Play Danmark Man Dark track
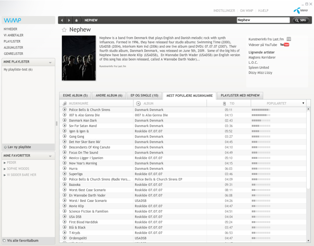The height and width of the screenshot is (246, 314). click(x=64, y=120)
